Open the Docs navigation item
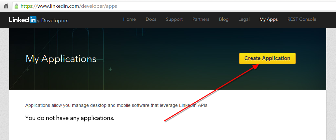The height and width of the screenshot is (140, 336). pyautogui.click(x=151, y=19)
